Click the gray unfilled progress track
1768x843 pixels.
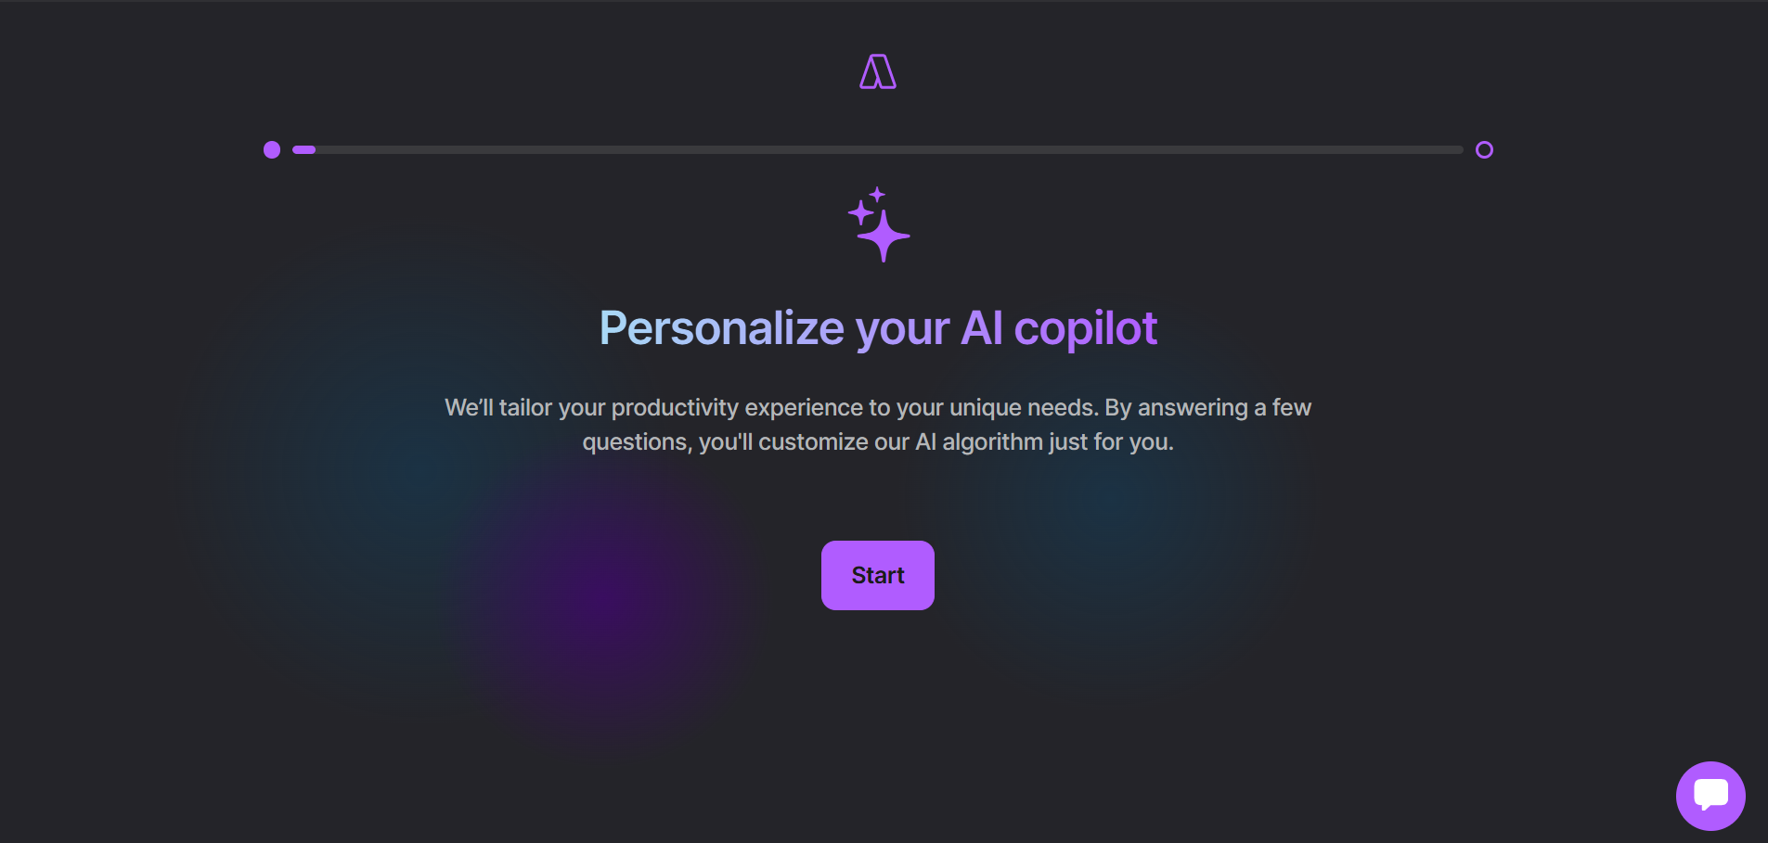click(x=889, y=149)
